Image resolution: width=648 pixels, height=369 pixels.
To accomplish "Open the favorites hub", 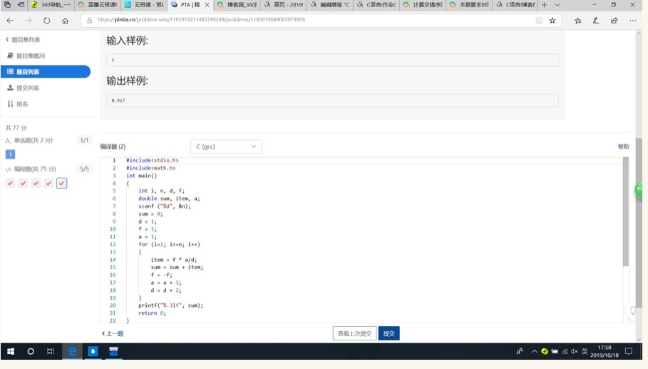I will coord(577,20).
